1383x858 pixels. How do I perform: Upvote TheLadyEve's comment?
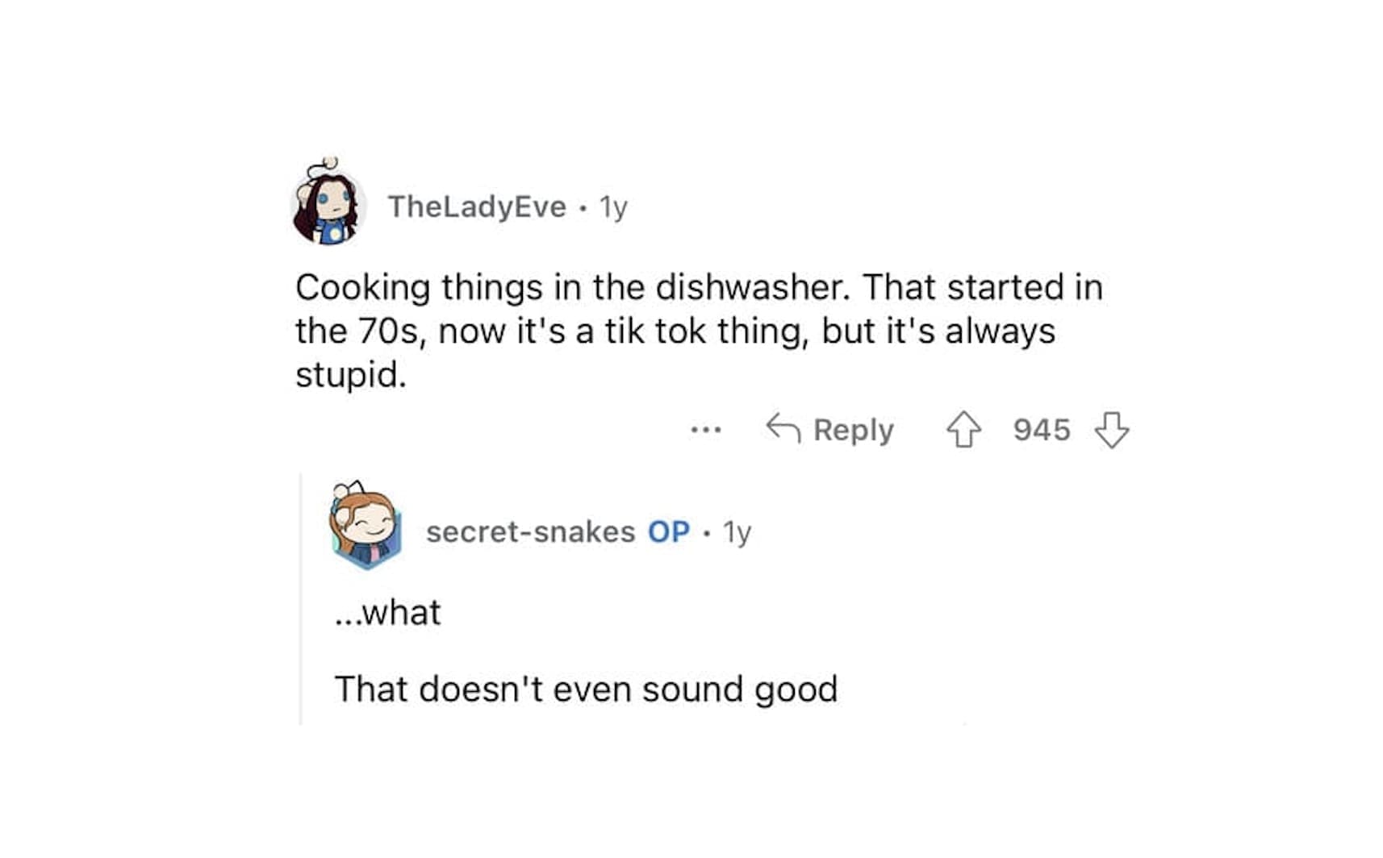pos(963,430)
